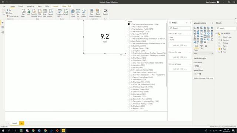Choose the Waterfall chart visualization icon

194,34
